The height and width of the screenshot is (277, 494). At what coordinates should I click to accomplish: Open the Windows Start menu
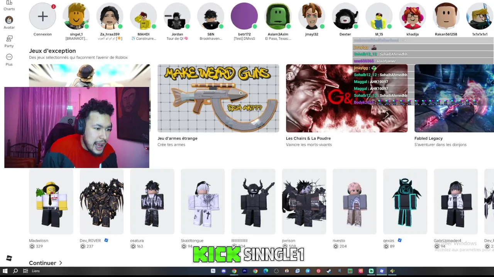coord(5,271)
